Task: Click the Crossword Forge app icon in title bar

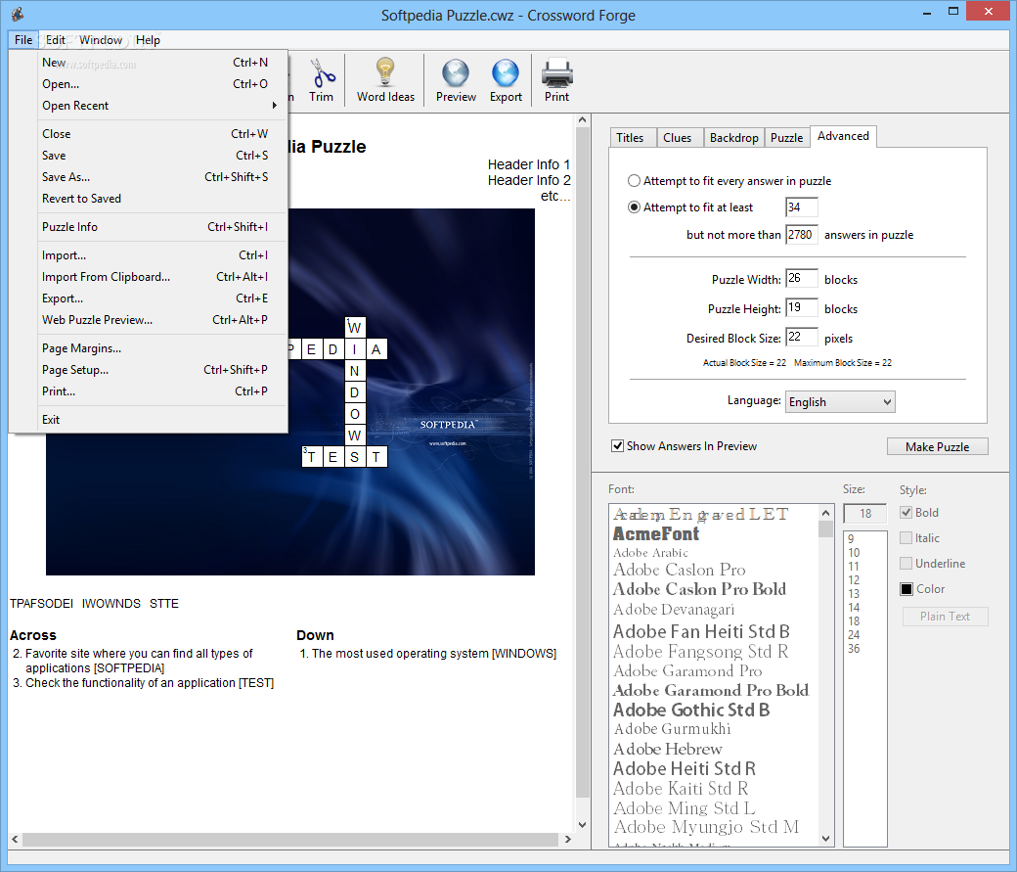Action: pos(18,15)
